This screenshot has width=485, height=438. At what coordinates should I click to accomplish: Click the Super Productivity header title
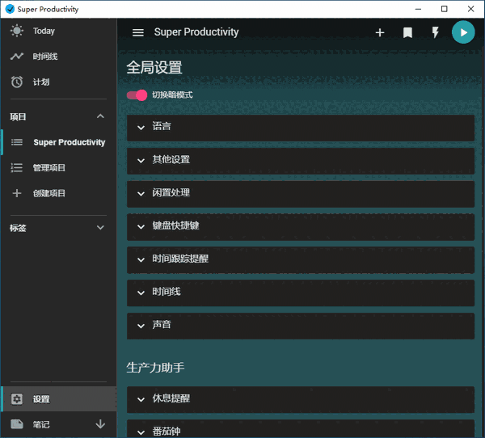(x=196, y=32)
